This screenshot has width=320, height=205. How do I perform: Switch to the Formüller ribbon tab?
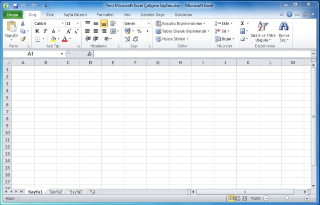(105, 15)
